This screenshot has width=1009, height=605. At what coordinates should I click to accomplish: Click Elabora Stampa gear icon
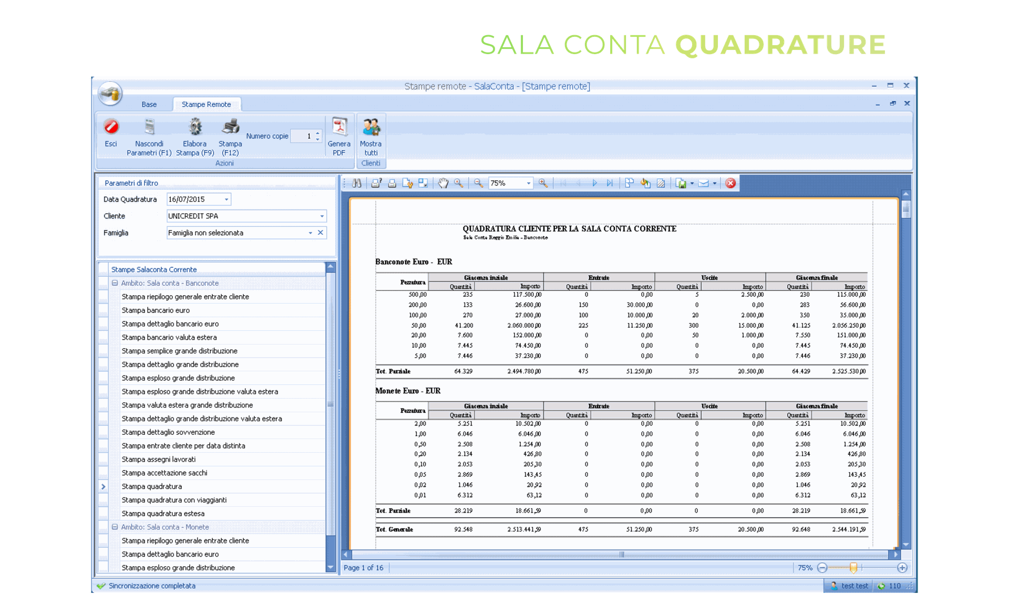point(195,128)
